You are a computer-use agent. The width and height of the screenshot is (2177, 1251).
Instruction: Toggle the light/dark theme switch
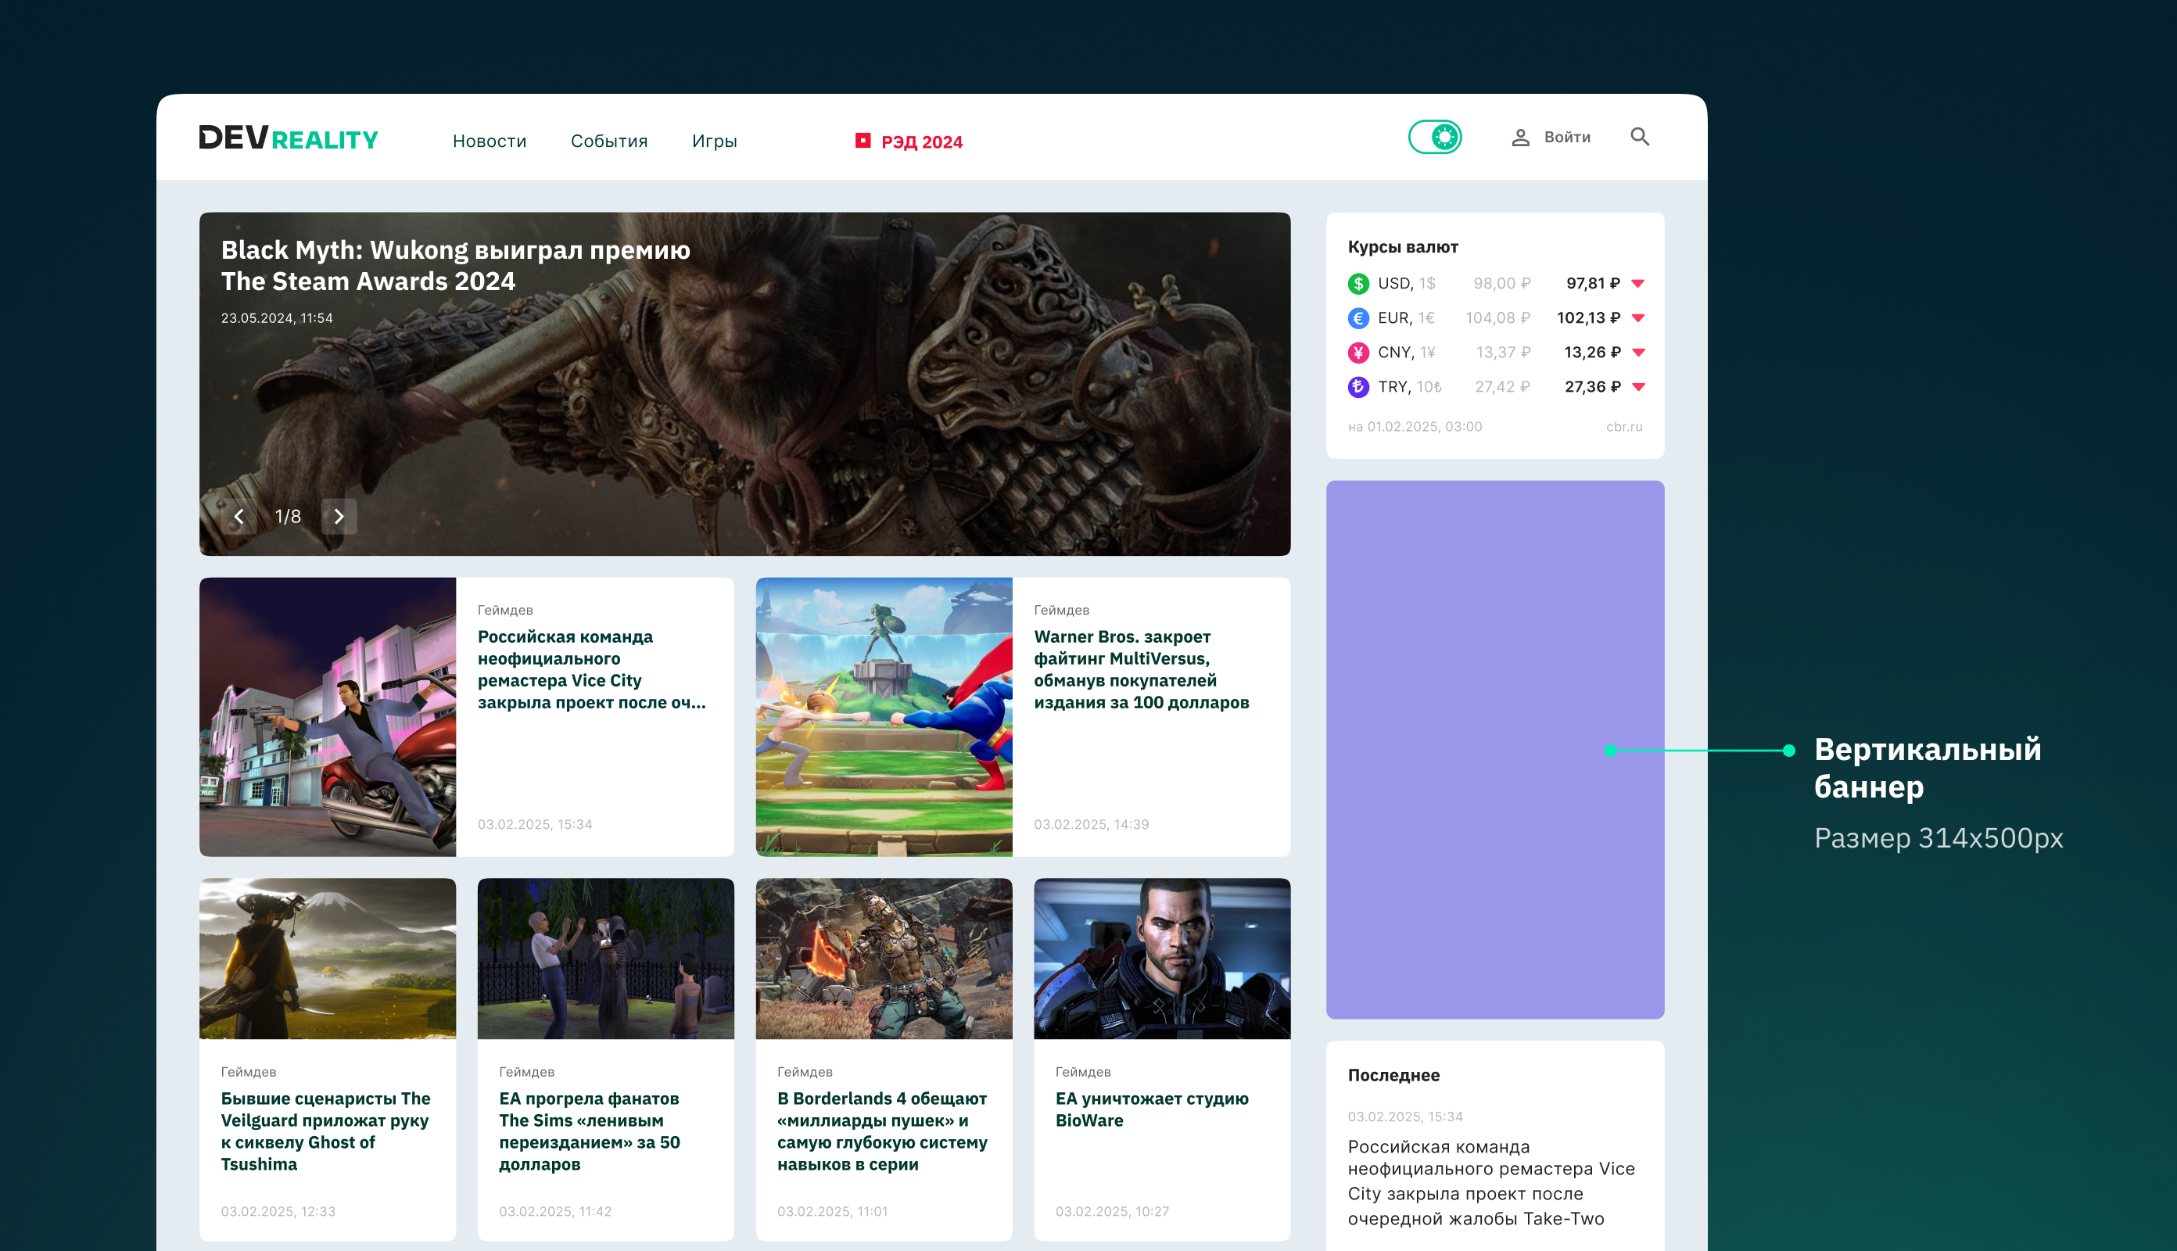pos(1434,137)
